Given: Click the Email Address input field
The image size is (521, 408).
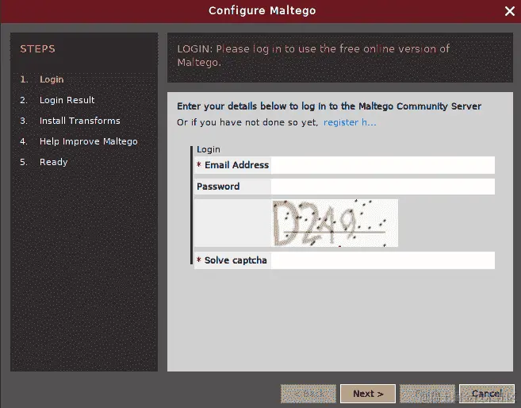Looking at the screenshot, I should 382,165.
